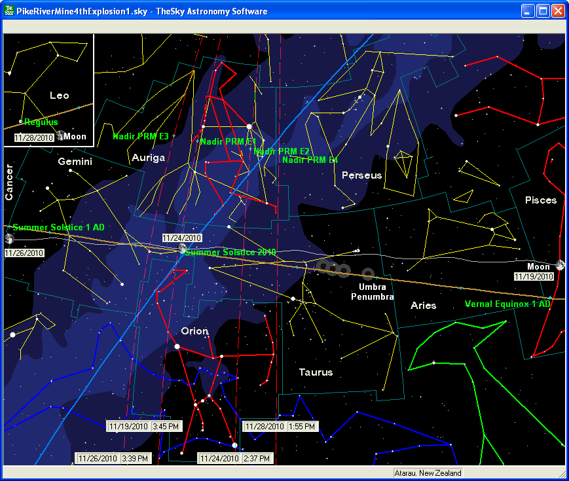Select the Moon icon in the Leo inset
Screen dimensions: 569x481
(x=61, y=135)
